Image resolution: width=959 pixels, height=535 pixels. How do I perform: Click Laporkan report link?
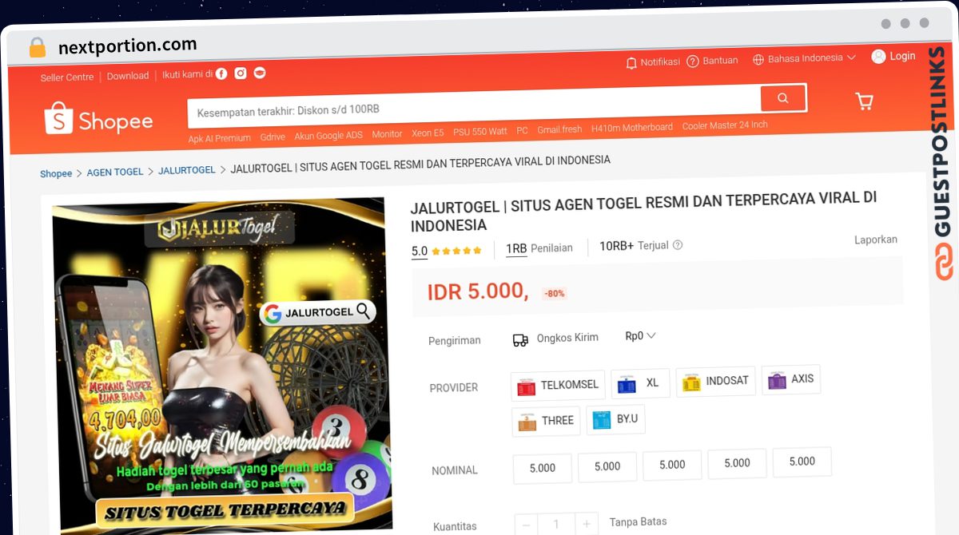(x=876, y=240)
